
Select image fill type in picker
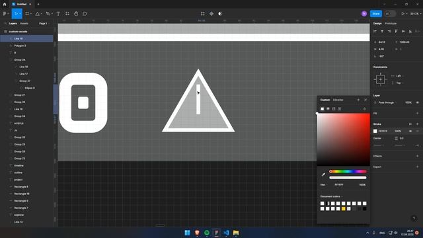[x=334, y=108]
